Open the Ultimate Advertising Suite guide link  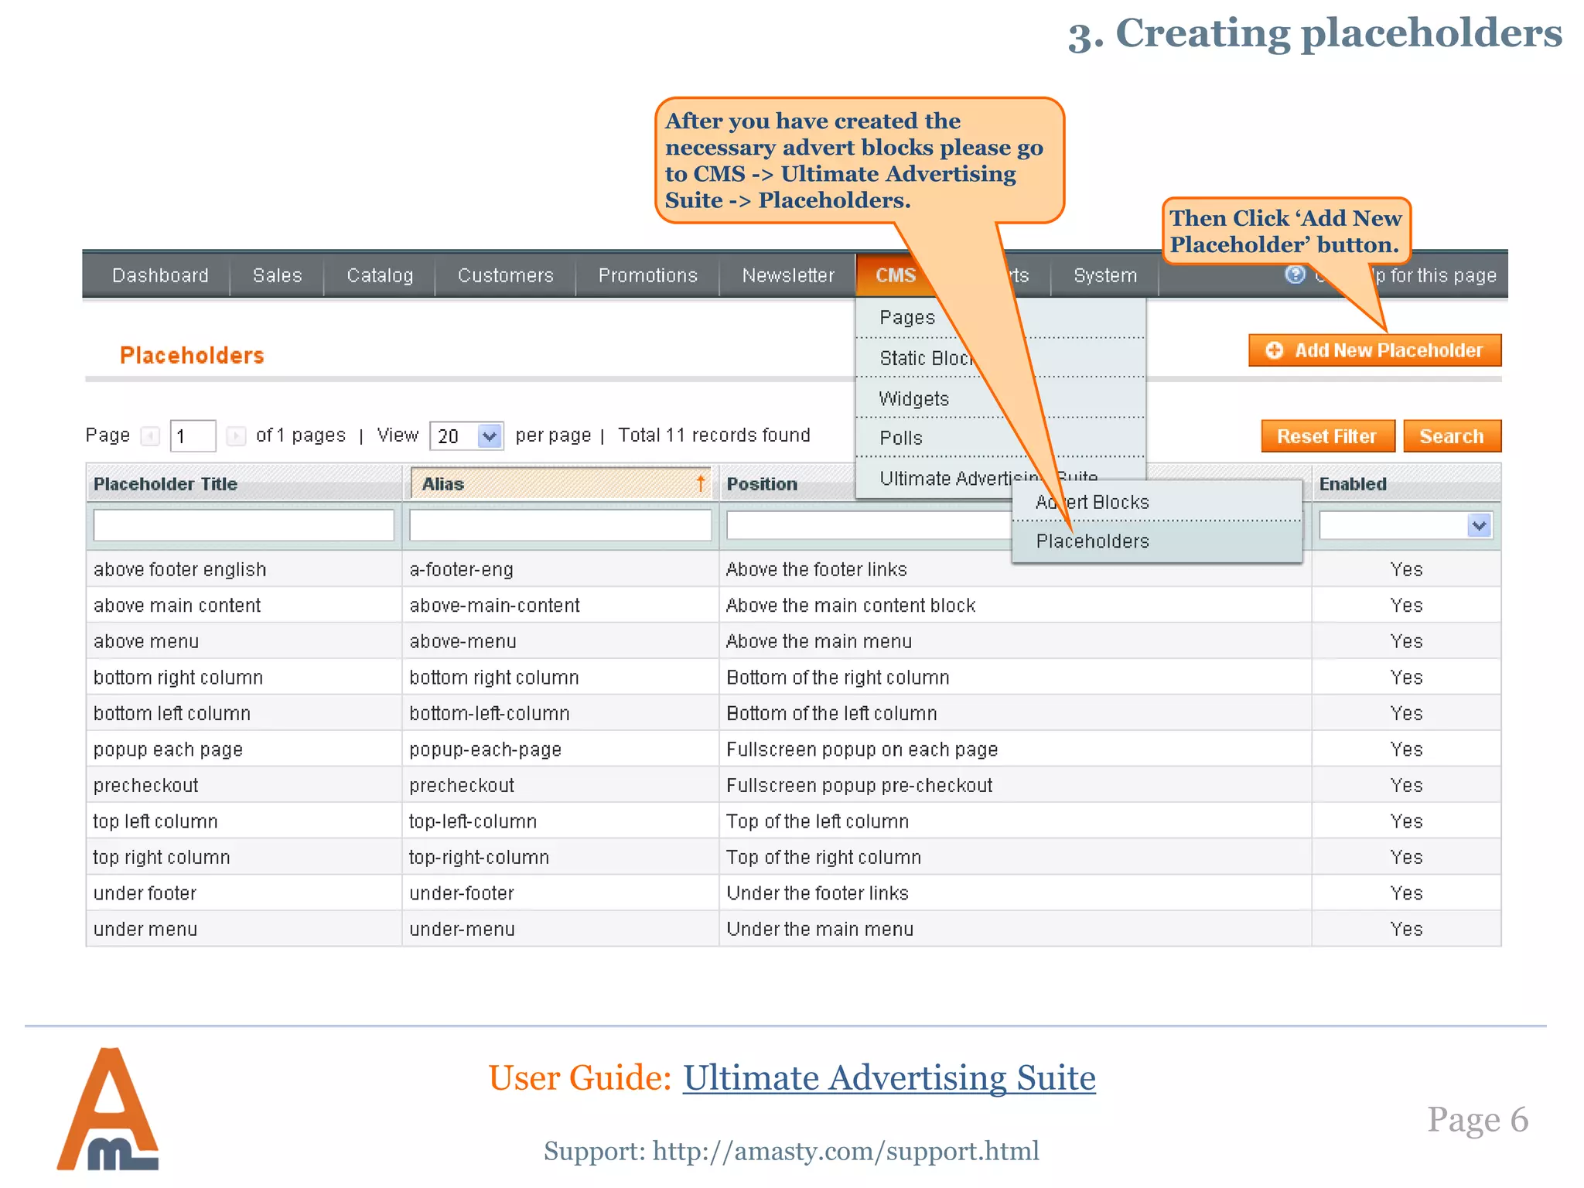point(889,1077)
